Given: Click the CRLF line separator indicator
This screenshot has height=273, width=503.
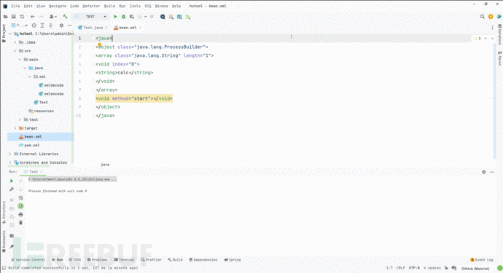Looking at the screenshot, I should [x=401, y=268].
